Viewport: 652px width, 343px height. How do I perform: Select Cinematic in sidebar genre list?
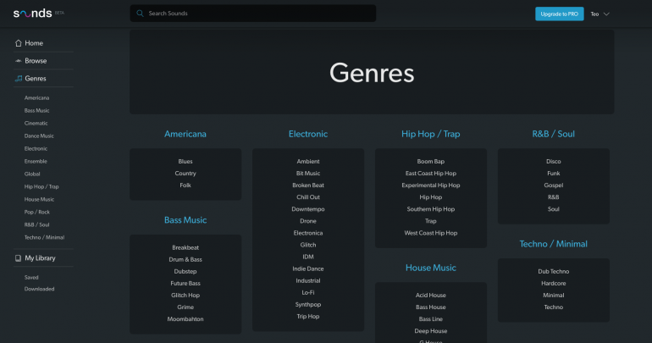point(36,123)
